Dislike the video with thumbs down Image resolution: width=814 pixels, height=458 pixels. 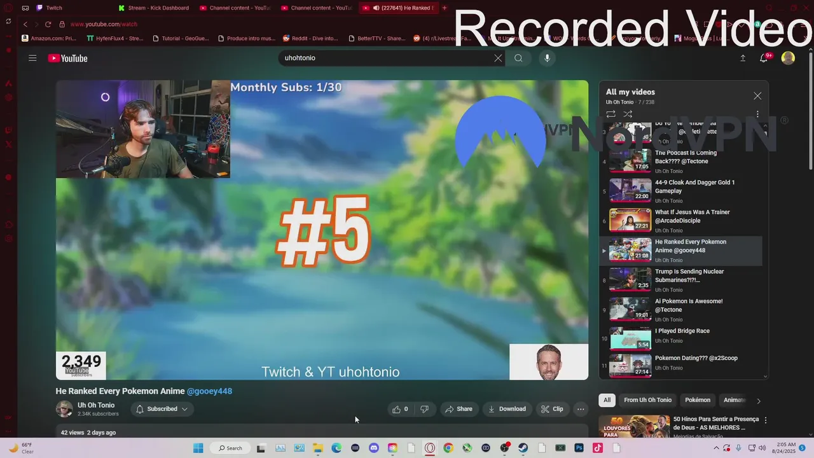425,409
